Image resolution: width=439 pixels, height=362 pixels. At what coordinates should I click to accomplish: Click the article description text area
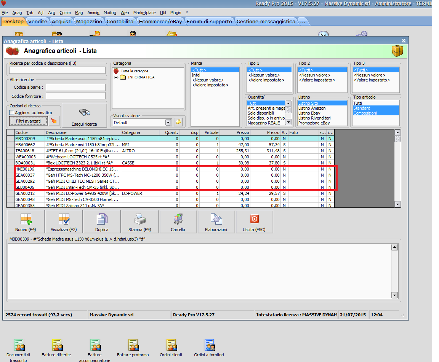point(199,271)
